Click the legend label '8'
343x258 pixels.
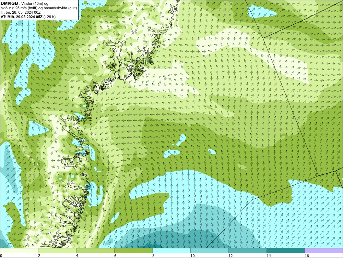[153, 256]
